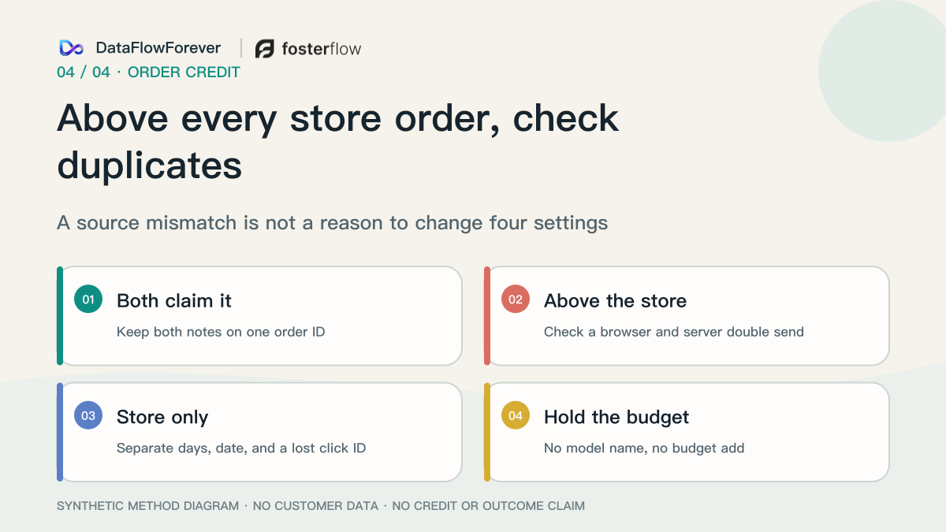Click the fosterflow brand name

coord(322,49)
